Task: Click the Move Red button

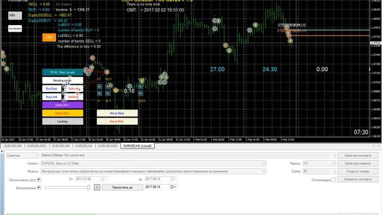Action: 117,121
